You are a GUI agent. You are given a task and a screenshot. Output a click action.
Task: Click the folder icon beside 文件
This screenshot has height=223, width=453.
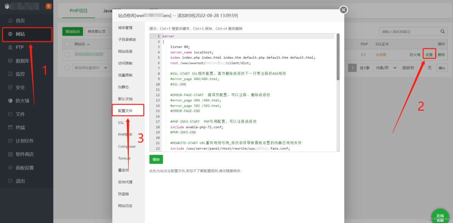coord(10,114)
